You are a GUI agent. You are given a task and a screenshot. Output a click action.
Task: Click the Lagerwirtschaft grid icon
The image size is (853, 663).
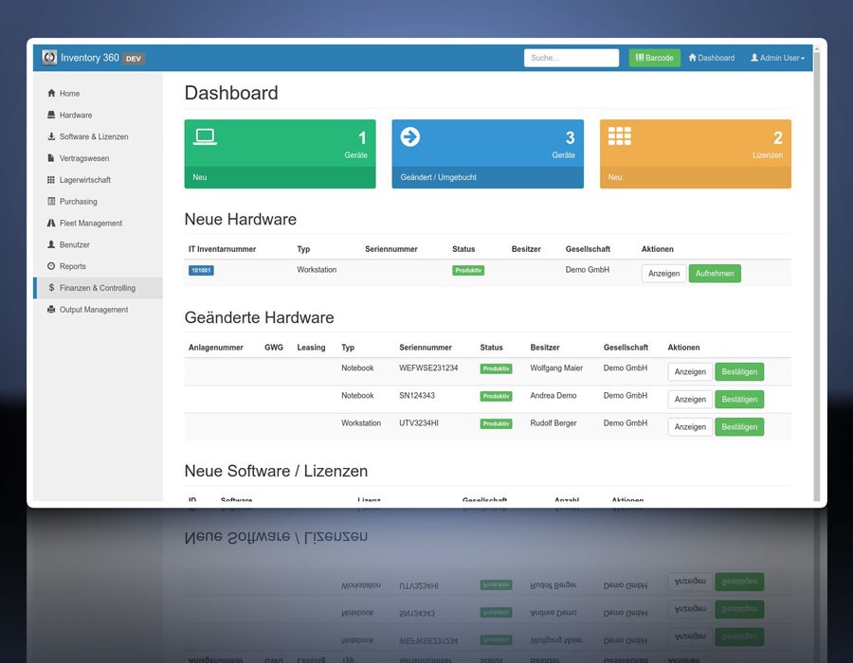coord(51,180)
